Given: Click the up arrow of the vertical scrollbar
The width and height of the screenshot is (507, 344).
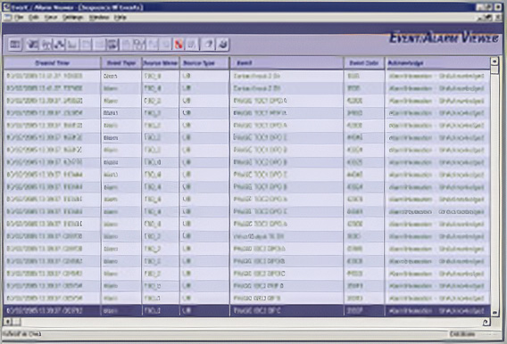Looking at the screenshot, I should (x=495, y=61).
